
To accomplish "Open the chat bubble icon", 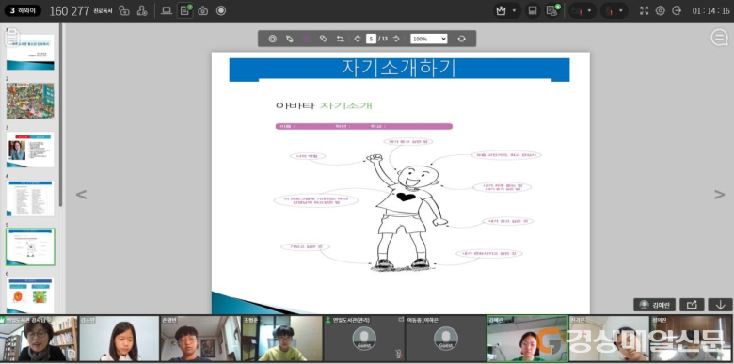I will pyautogui.click(x=720, y=38).
